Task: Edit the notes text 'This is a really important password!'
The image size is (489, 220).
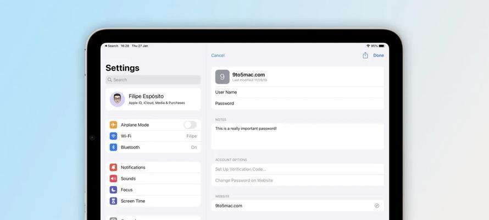Action: (246, 128)
